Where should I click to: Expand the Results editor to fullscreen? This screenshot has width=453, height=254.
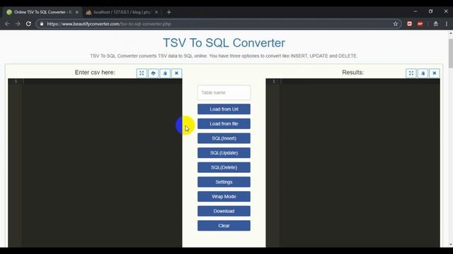411,73
